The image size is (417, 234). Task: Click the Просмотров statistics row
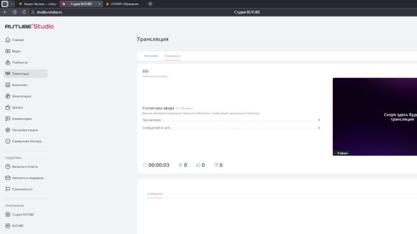click(231, 120)
